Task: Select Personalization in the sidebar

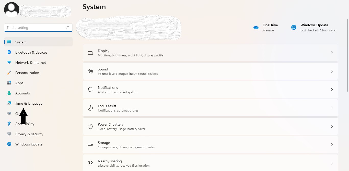Action: click(27, 73)
